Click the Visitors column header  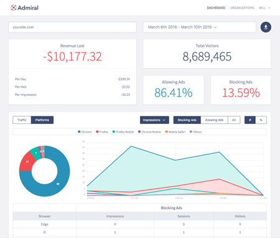click(240, 216)
